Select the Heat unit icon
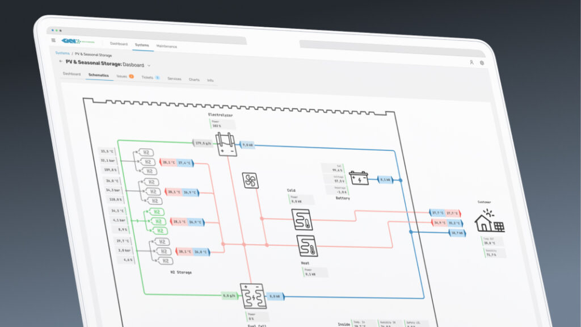 306,246
